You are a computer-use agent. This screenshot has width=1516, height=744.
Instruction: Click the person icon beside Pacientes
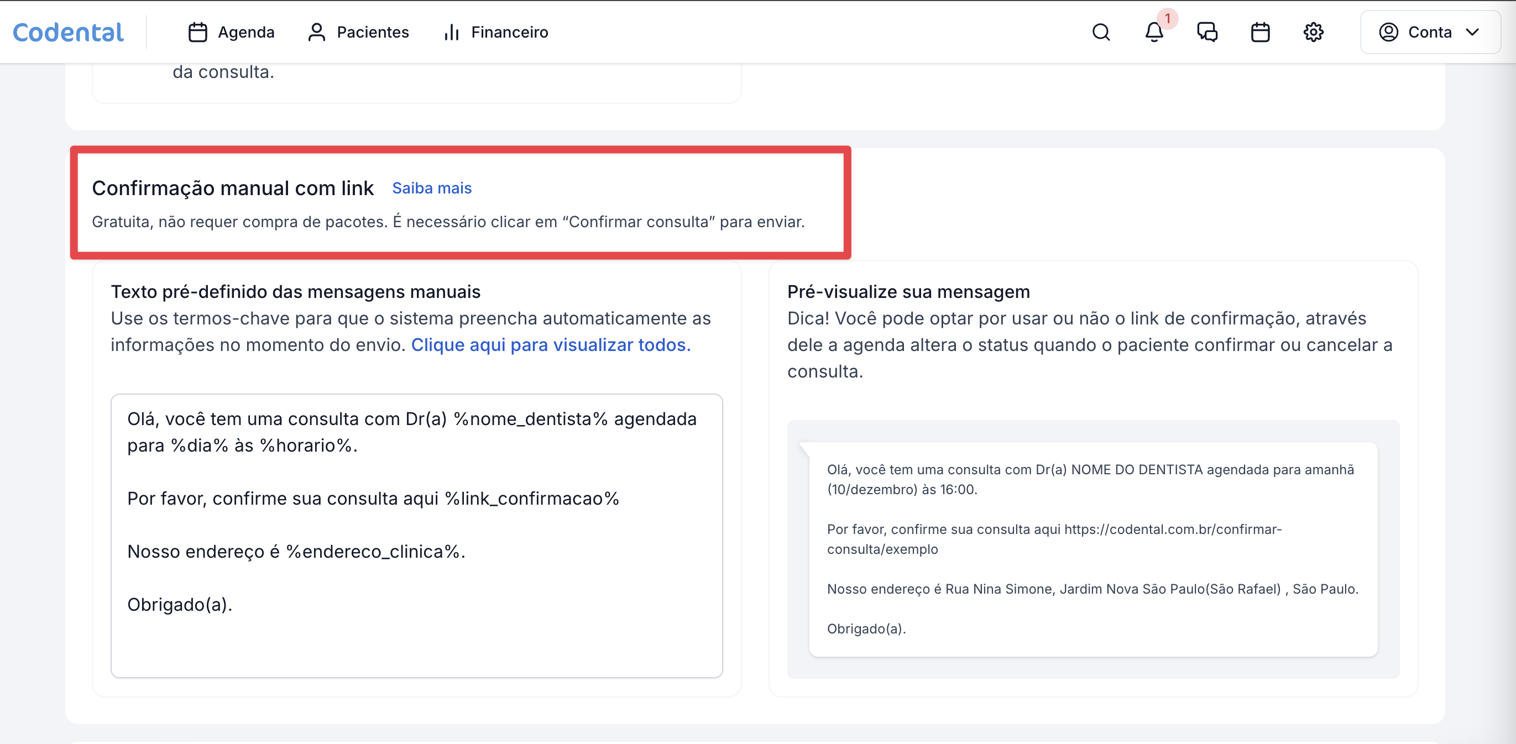[x=316, y=32]
